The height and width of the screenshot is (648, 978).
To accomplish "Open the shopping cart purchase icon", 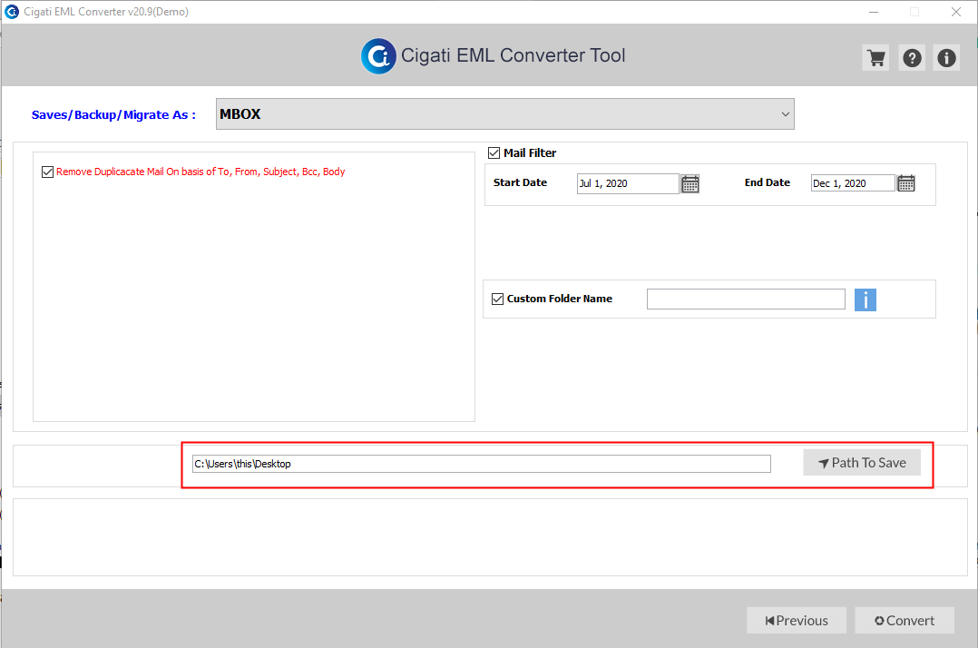I will (875, 58).
